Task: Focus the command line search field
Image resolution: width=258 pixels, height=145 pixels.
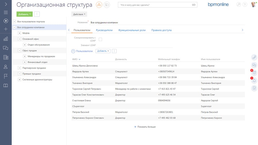Action: click(155, 5)
